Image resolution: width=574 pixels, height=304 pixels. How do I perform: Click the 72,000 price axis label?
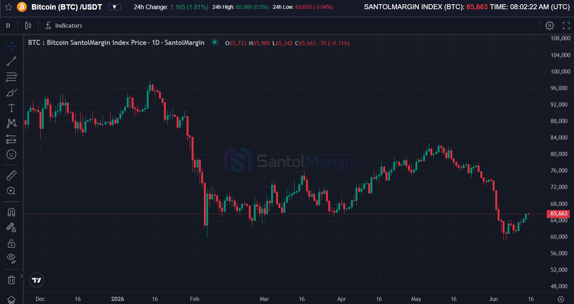559,187
